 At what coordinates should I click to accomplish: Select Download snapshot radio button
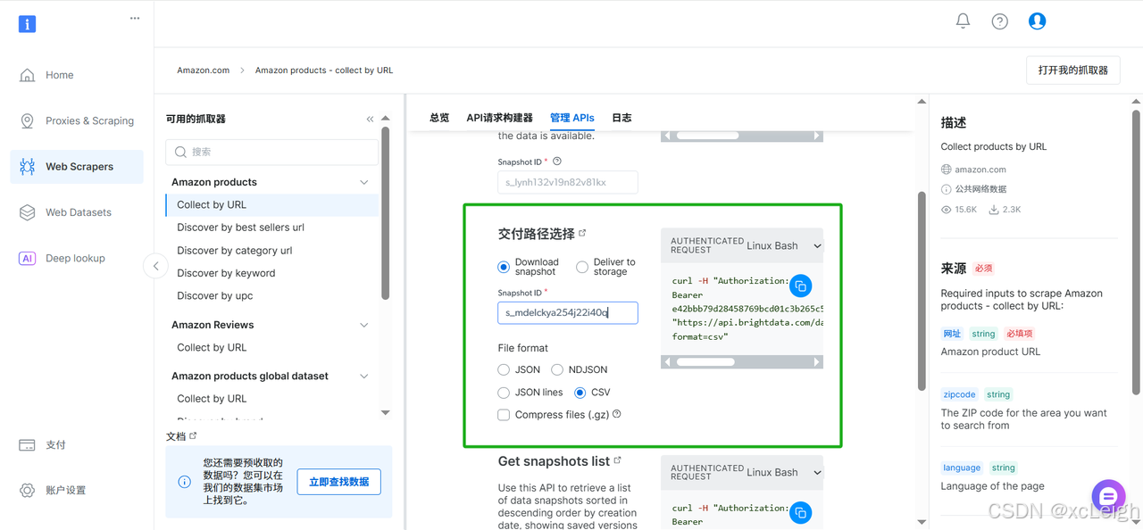click(504, 267)
